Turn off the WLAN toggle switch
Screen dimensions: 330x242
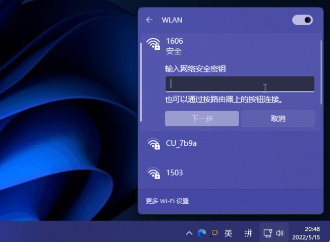pyautogui.click(x=302, y=20)
